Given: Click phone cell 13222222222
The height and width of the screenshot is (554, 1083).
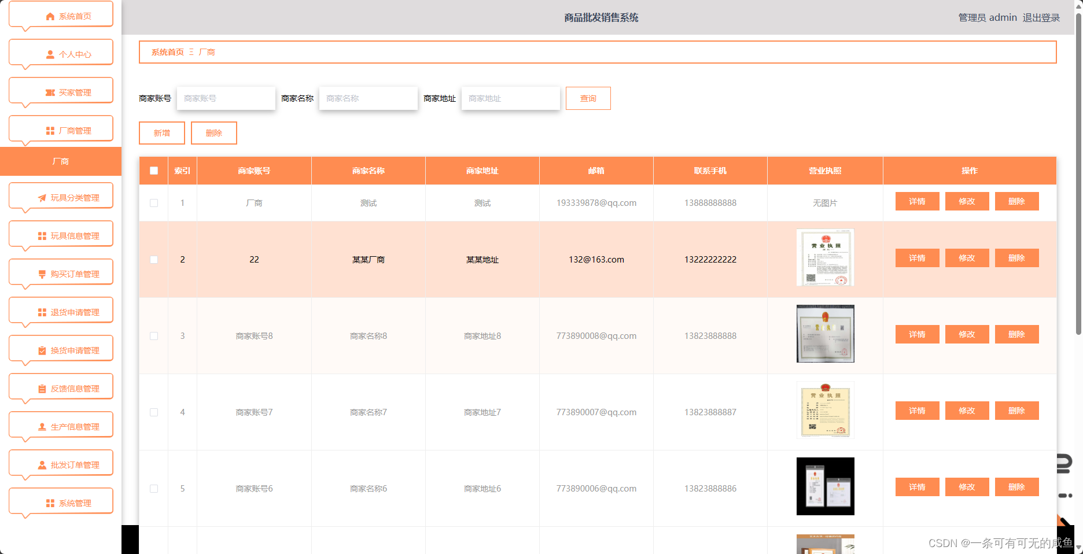Looking at the screenshot, I should (710, 260).
